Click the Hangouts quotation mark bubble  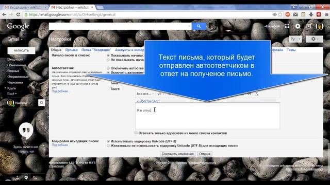tap(26, 130)
